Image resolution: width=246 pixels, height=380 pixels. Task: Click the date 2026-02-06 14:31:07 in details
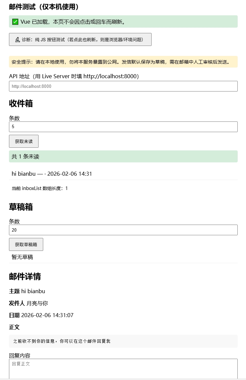(x=47, y=315)
